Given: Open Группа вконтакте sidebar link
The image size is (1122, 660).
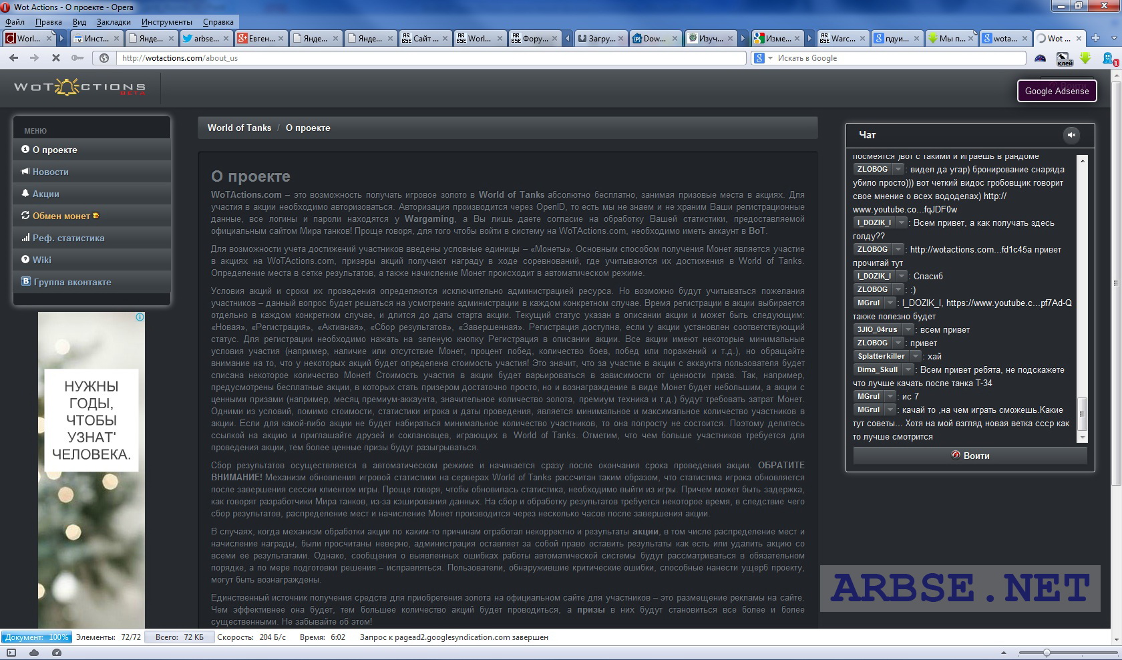Looking at the screenshot, I should click(x=92, y=282).
